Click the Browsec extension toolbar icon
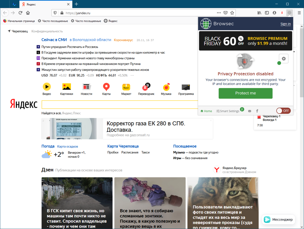The image size is (304, 229). [x=290, y=13]
